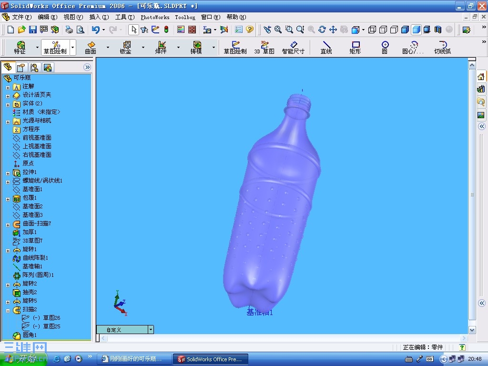
Task: Open the Surfaces (曲面) toolbar
Action: pyautogui.click(x=91, y=47)
